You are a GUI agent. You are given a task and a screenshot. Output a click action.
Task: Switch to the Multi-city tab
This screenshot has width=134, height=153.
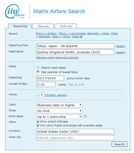pyautogui.click(x=66, y=26)
